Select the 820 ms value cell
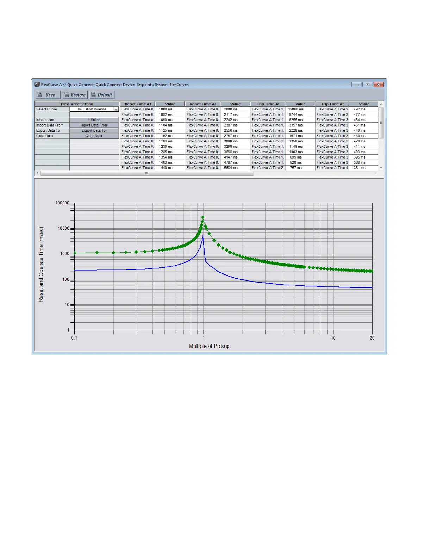The height and width of the screenshot is (558, 431). 300,162
